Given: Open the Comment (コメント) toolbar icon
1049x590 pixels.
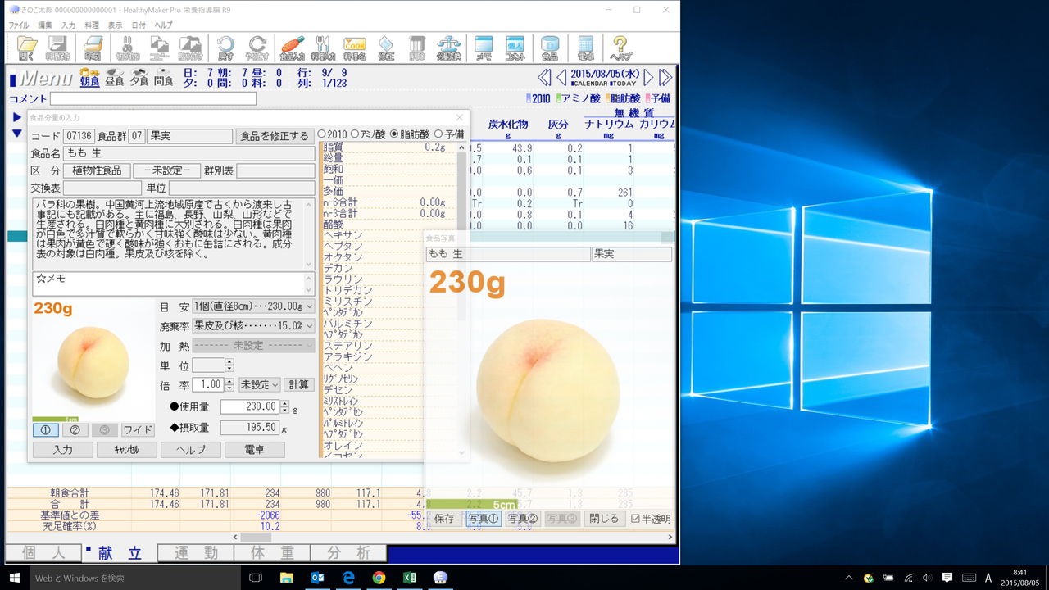Looking at the screenshot, I should coord(515,48).
